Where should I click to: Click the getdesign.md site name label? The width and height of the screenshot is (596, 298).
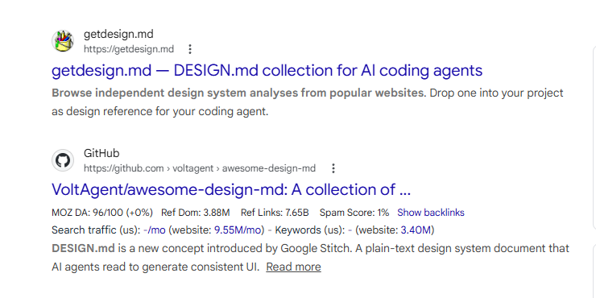coord(118,34)
